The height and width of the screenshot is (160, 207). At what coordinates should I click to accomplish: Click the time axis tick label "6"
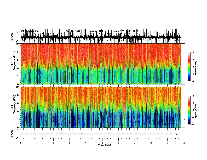[x=119, y=143]
